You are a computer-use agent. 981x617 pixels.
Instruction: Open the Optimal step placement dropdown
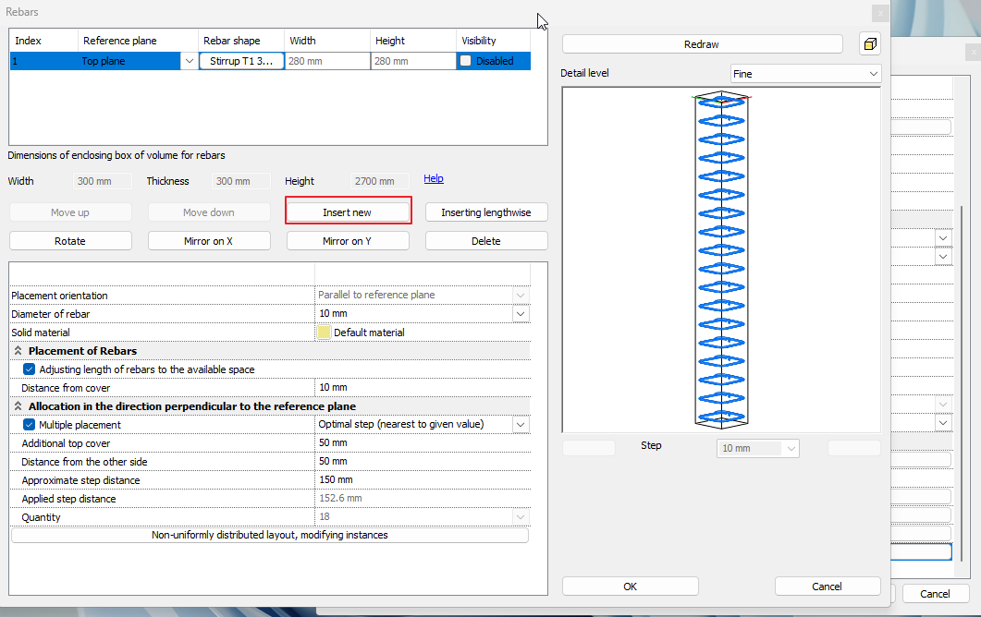coord(521,425)
